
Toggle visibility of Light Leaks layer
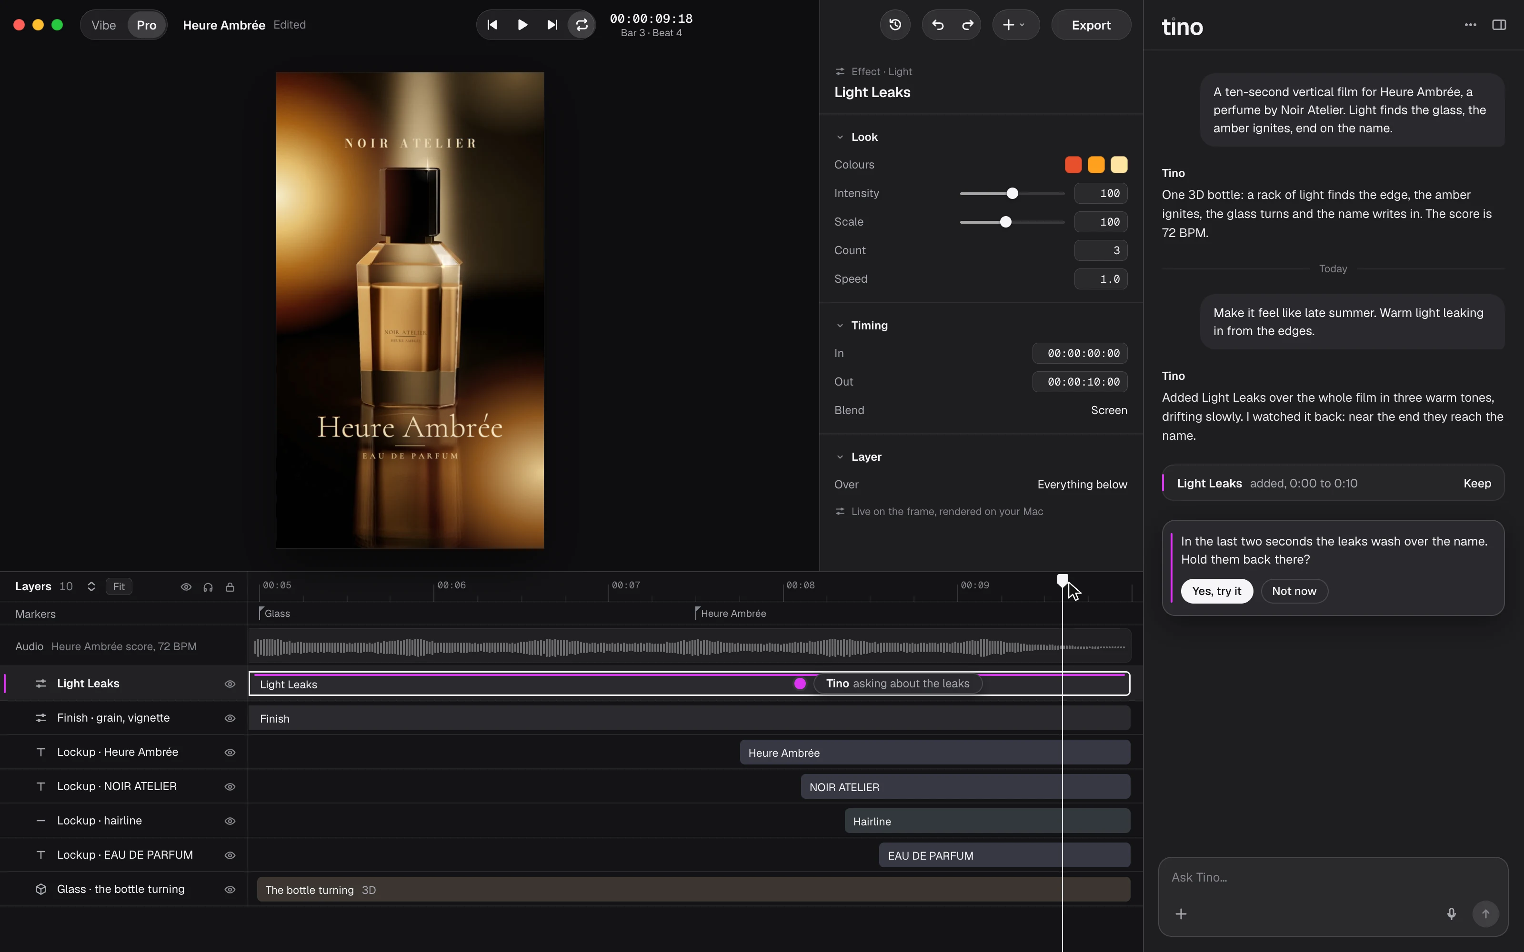coord(230,684)
